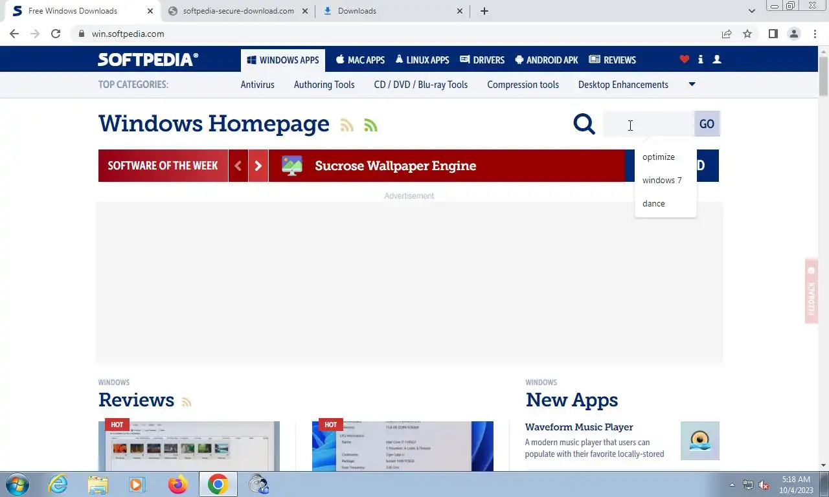Click the user account icon in header
Viewport: 829px width, 497px height.
pos(717,60)
